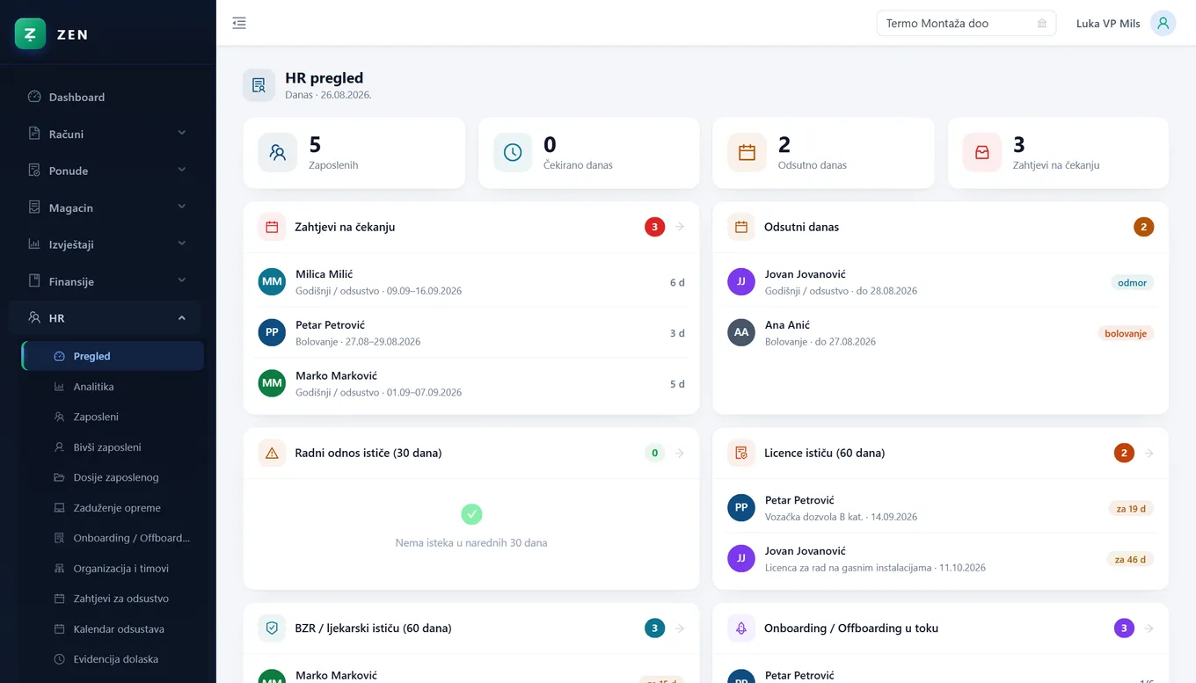The image size is (1196, 683).
Task: Open the user profile avatar icon
Action: click(x=1163, y=24)
